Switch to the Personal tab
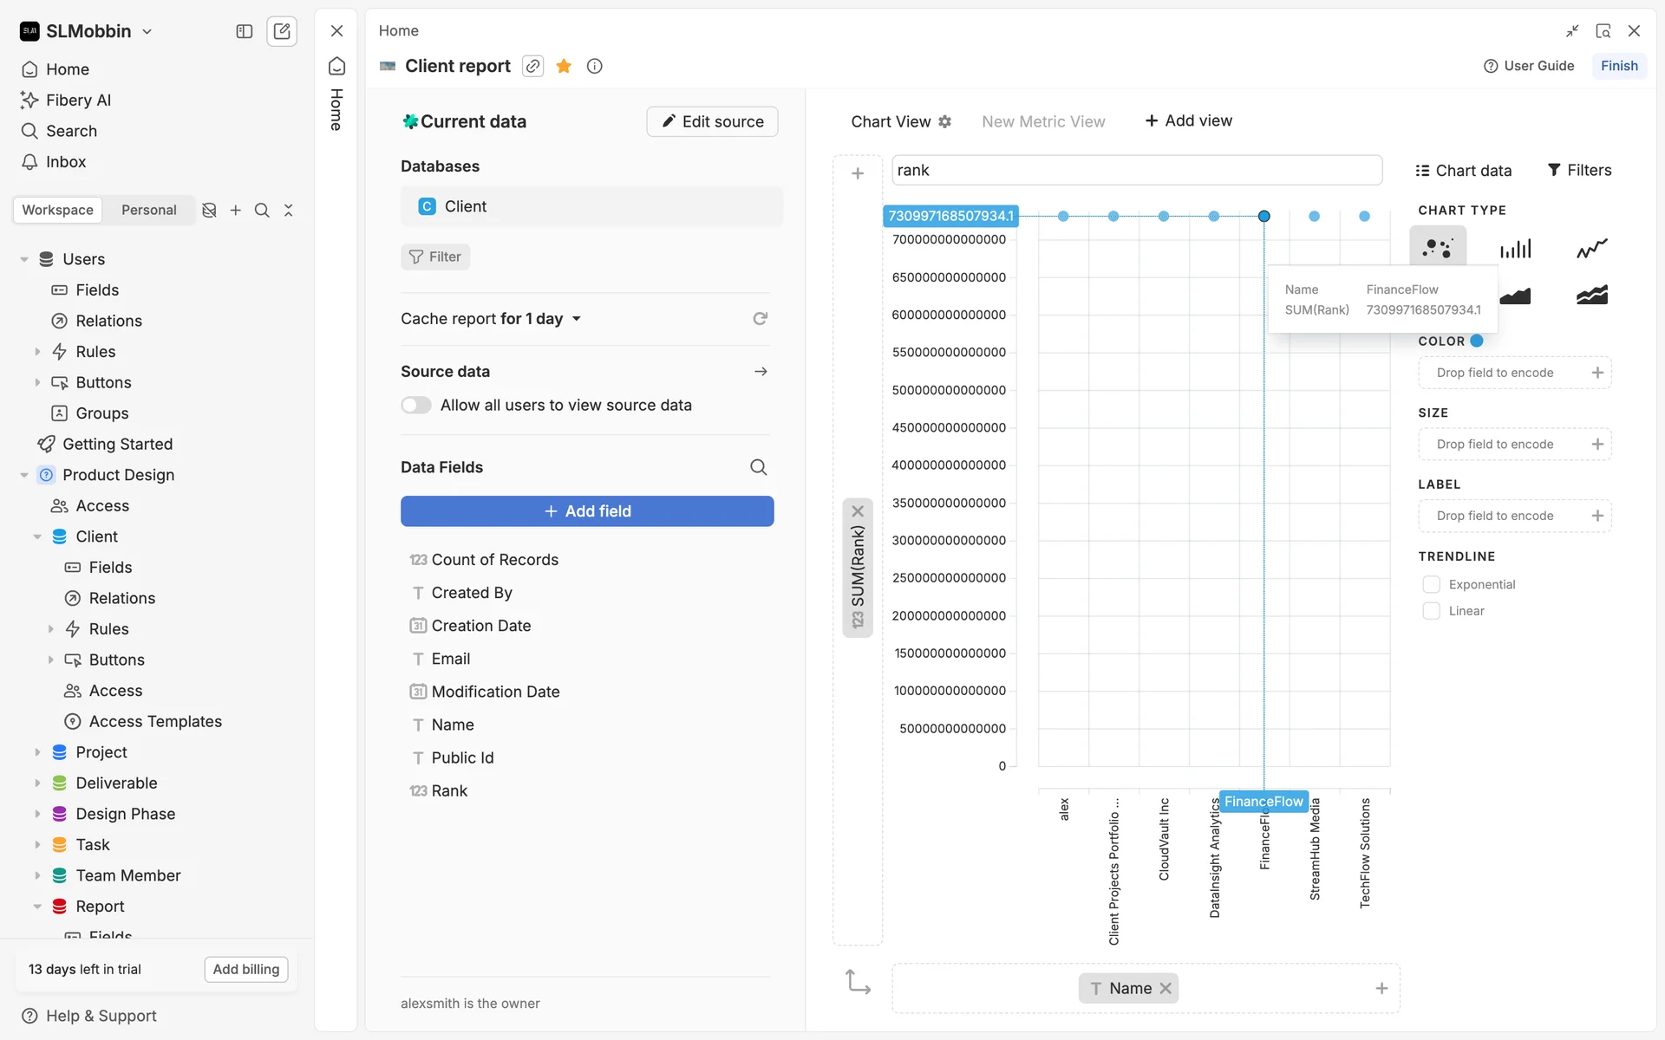Image resolution: width=1665 pixels, height=1040 pixels. pos(148,210)
